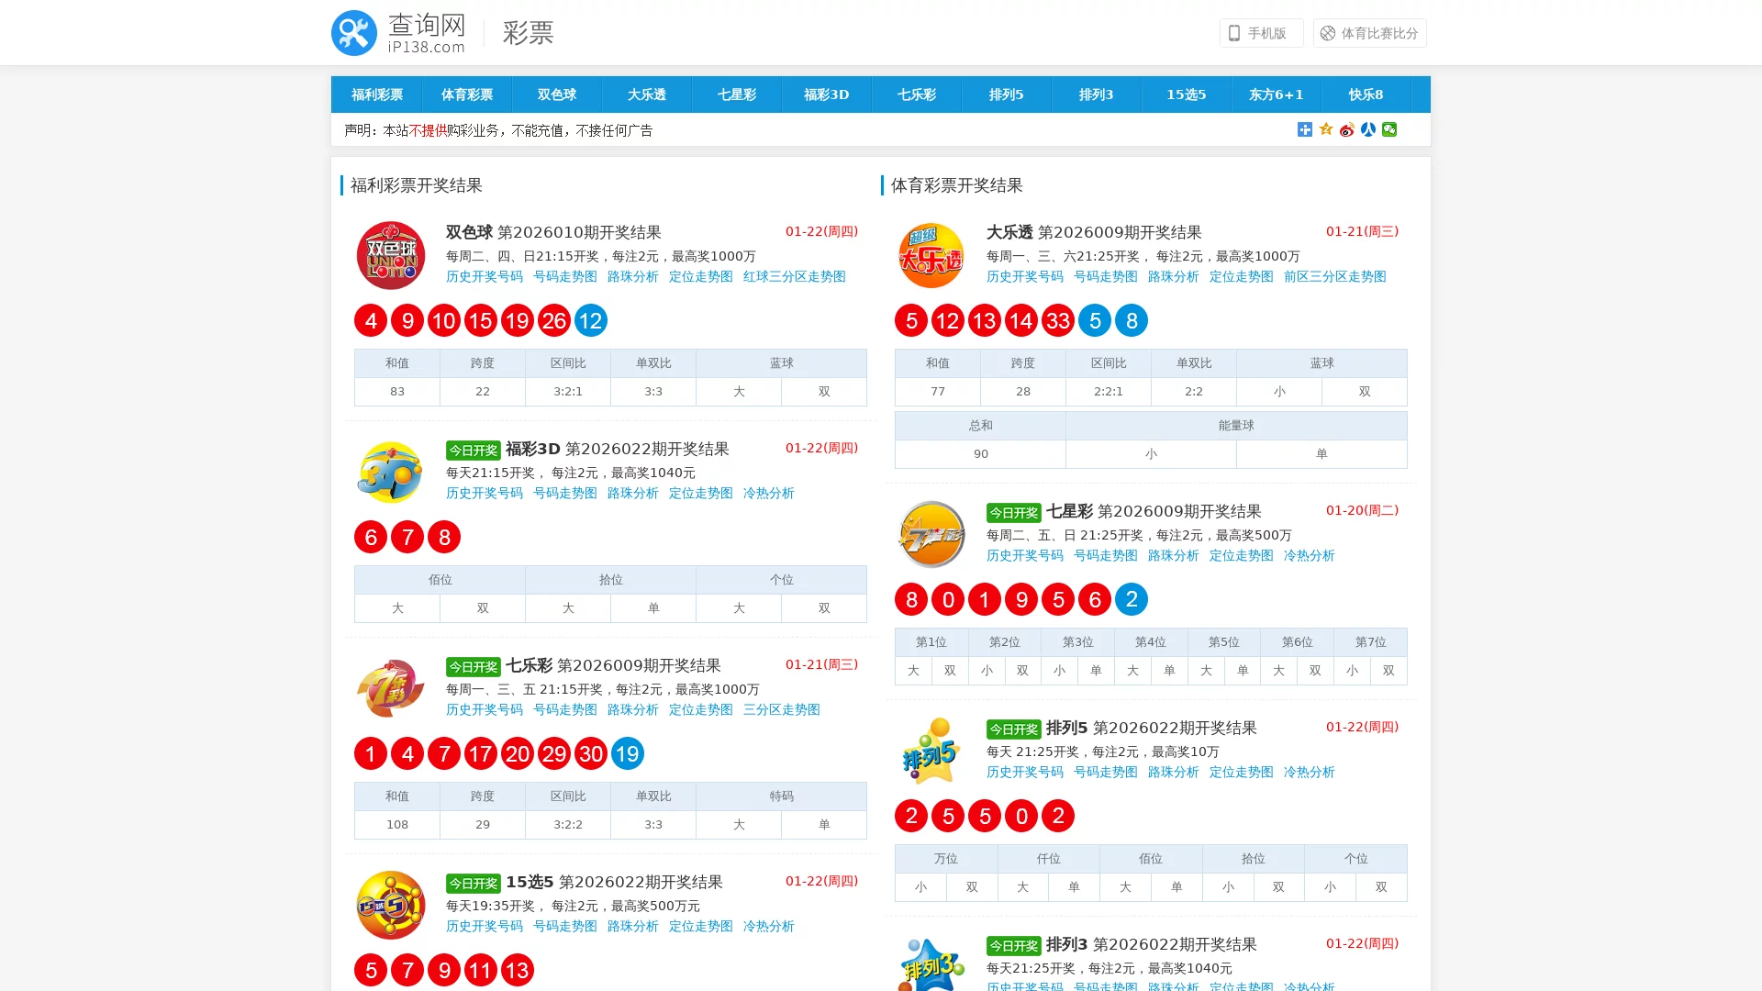Open the Qzone share icon
This screenshot has width=1762, height=991.
[x=1325, y=129]
